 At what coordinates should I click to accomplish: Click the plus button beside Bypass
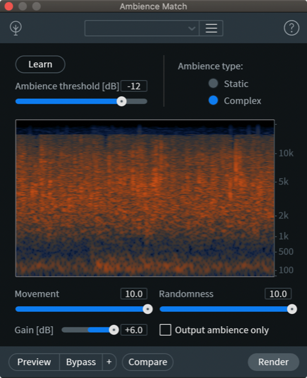point(109,362)
